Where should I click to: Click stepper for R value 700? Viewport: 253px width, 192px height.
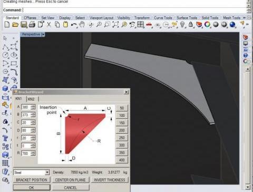(33, 154)
